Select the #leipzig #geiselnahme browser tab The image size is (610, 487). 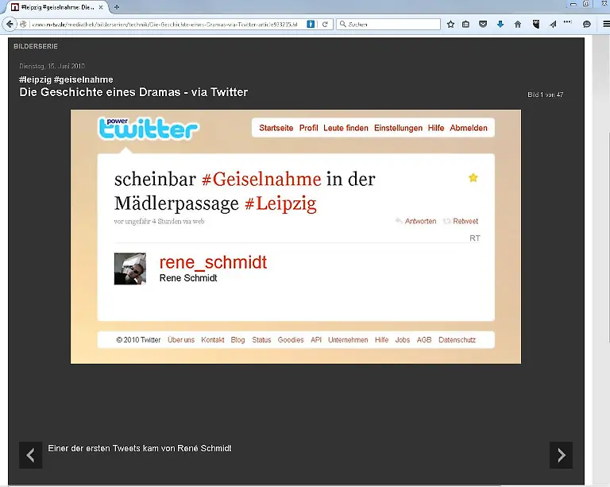point(57,7)
